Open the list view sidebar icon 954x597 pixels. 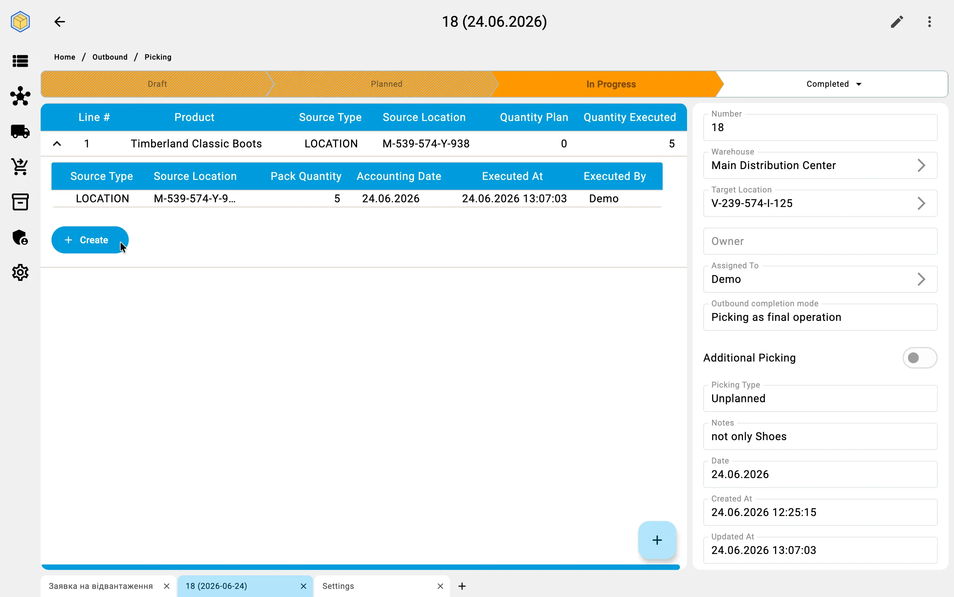(20, 61)
